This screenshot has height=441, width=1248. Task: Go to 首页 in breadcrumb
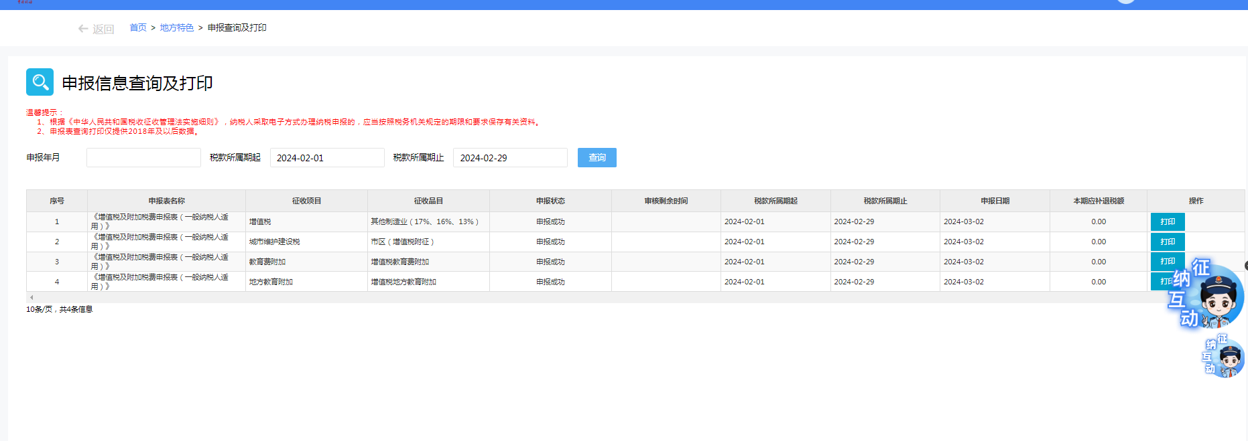pyautogui.click(x=138, y=27)
